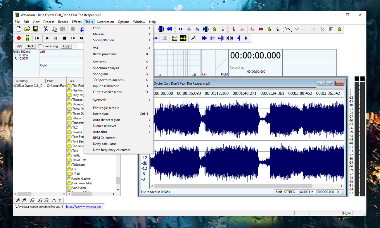Click the red L loop icon

point(234,29)
